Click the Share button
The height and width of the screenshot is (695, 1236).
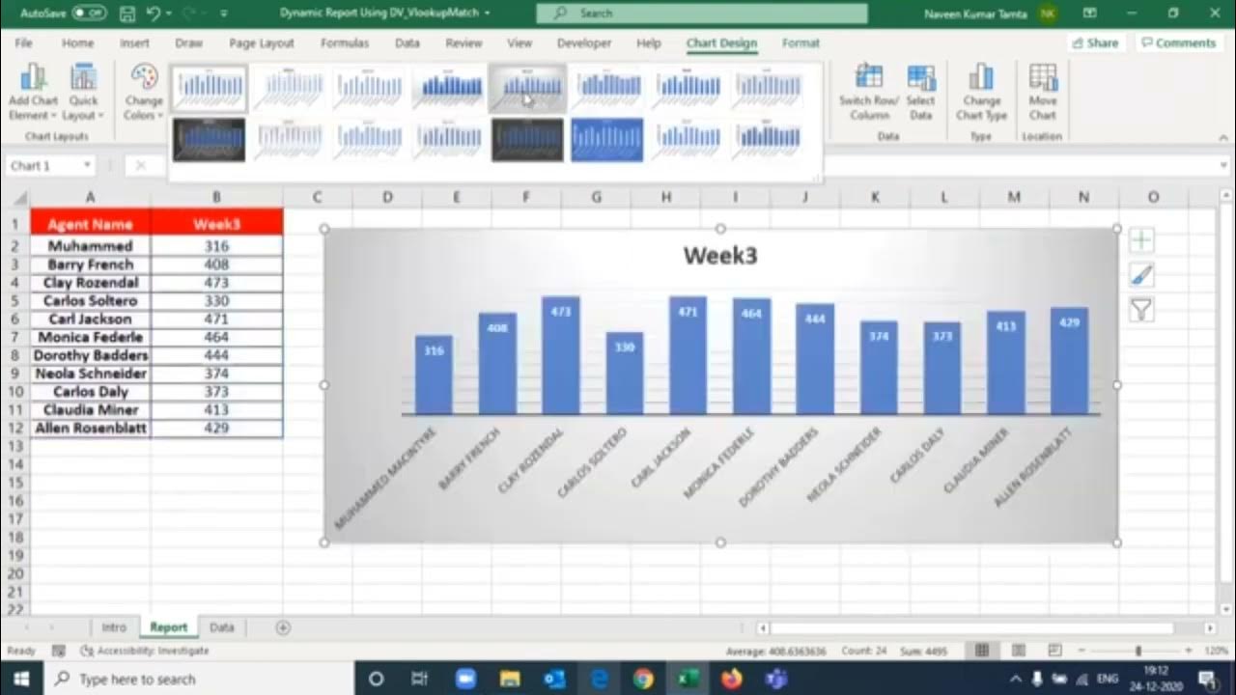coord(1094,42)
